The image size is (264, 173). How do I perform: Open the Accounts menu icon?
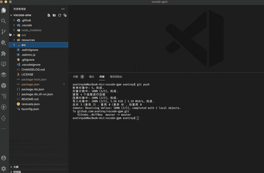tap(4, 158)
